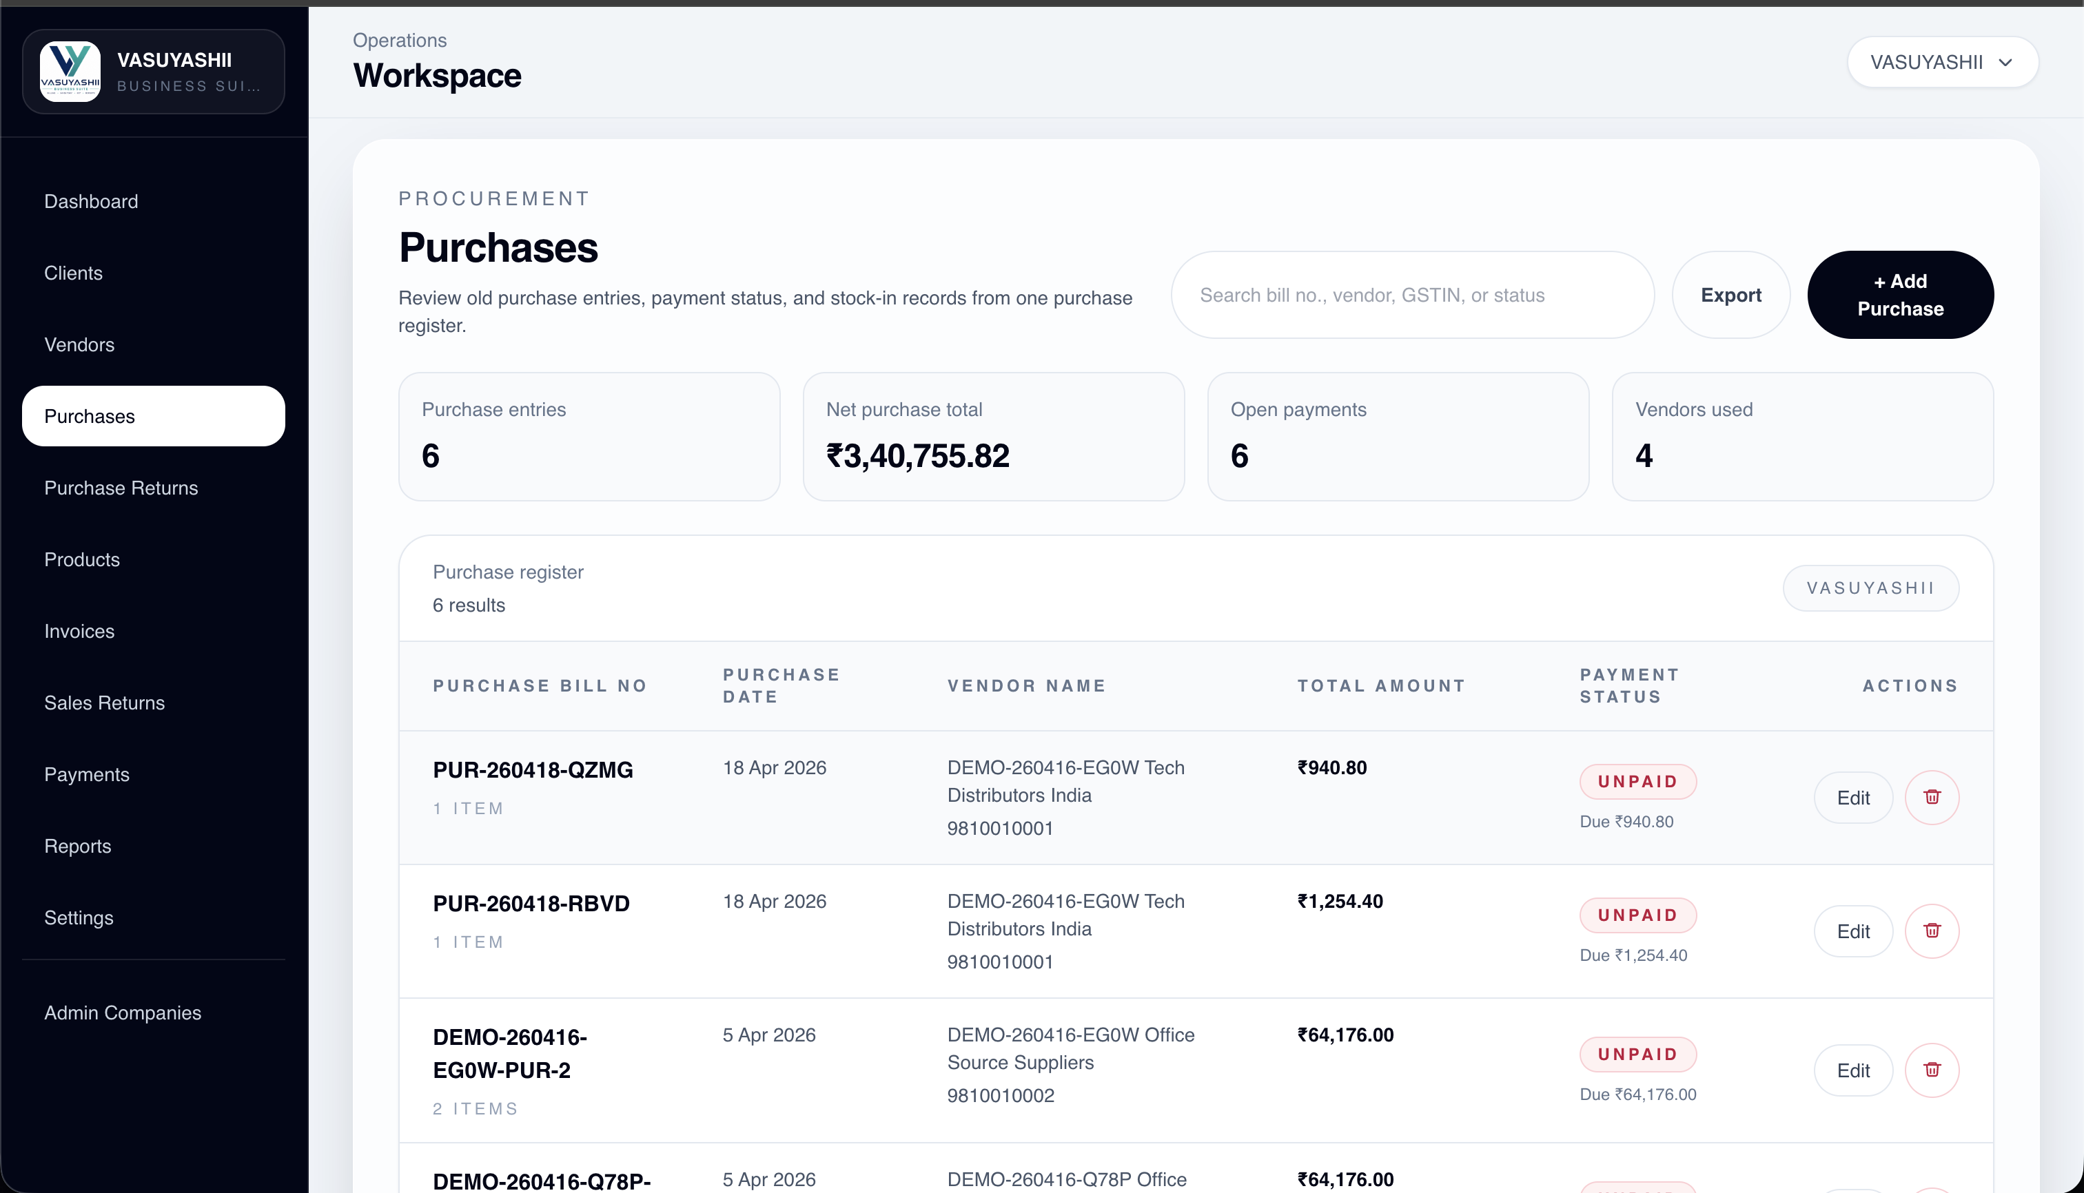Open Purchase Returns in the sidebar
Viewport: 2084px width, 1193px height.
pos(153,488)
